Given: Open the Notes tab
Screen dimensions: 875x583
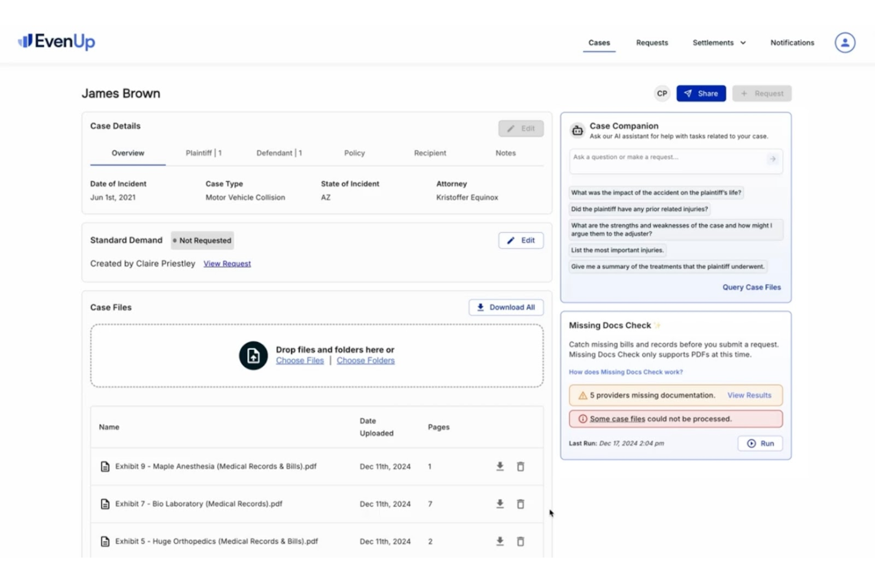Looking at the screenshot, I should (x=505, y=153).
